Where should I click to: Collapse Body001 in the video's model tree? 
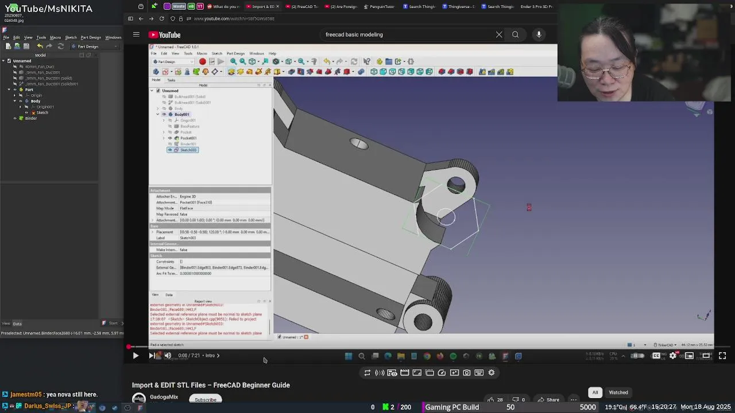158,114
